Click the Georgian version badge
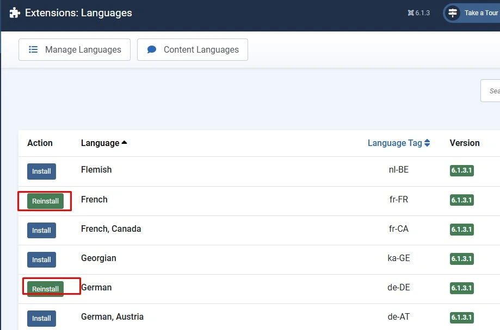Image resolution: width=500 pixels, height=330 pixels. coord(462,259)
